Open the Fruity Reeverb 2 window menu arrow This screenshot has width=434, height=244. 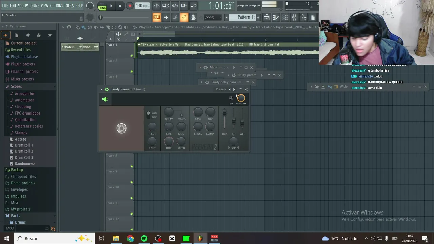click(x=101, y=89)
